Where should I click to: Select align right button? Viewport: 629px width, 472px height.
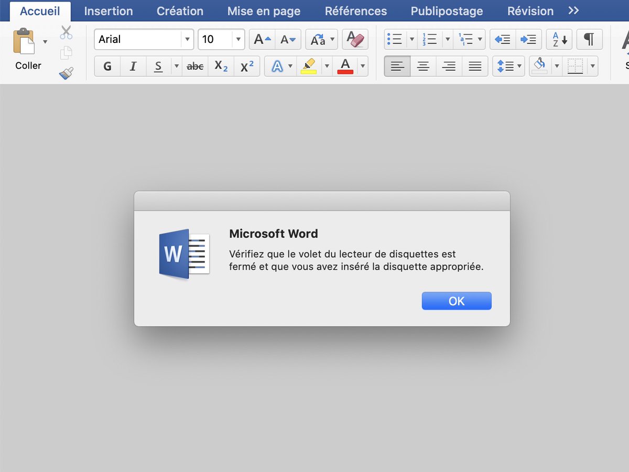449,67
